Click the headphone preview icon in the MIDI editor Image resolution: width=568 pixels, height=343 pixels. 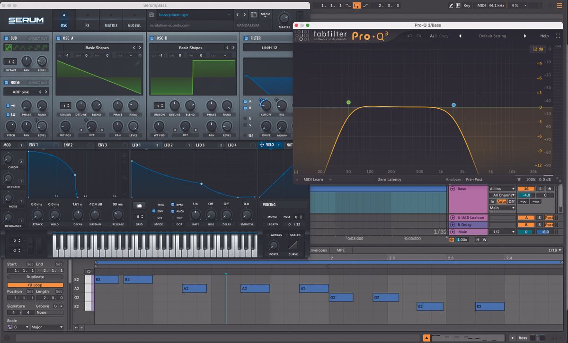(89, 272)
